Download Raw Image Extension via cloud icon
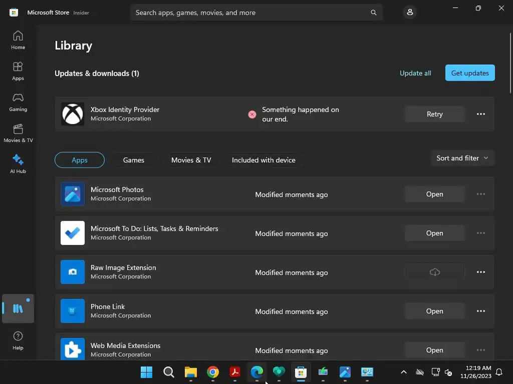513x384 pixels. coord(434,272)
